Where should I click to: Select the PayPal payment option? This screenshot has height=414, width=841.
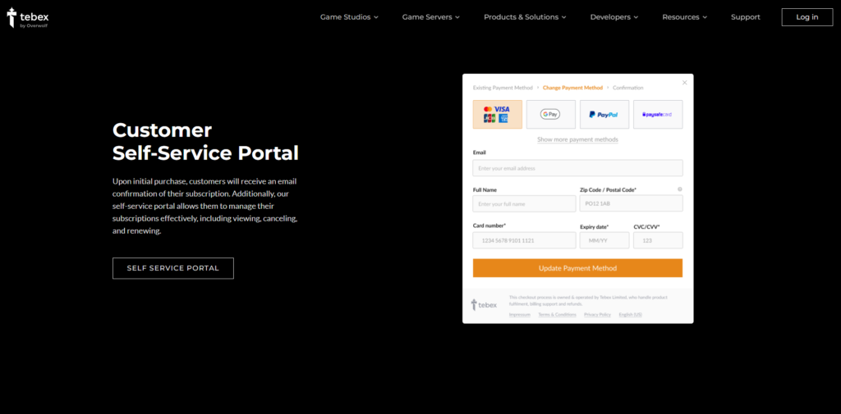click(604, 114)
